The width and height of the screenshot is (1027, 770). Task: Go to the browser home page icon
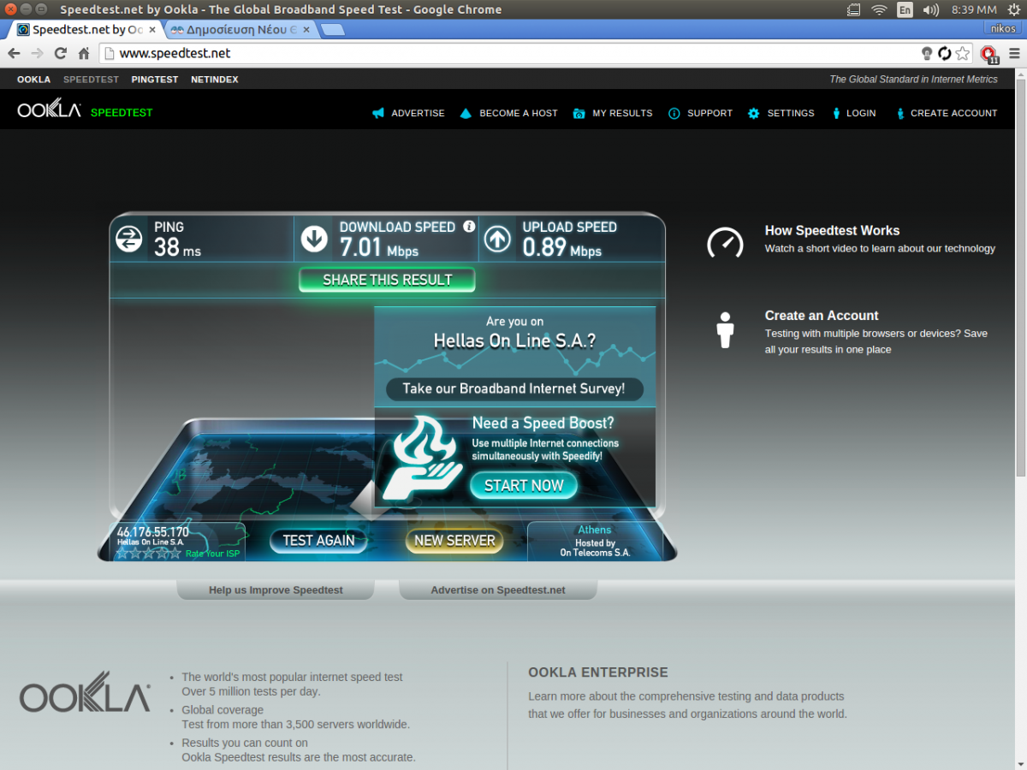point(84,53)
